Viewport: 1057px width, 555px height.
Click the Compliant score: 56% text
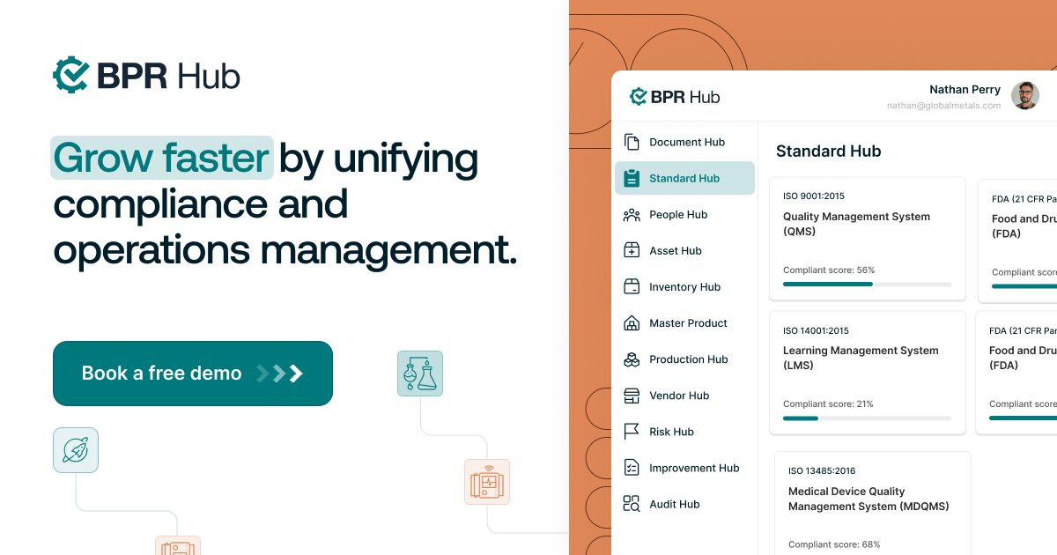(829, 270)
